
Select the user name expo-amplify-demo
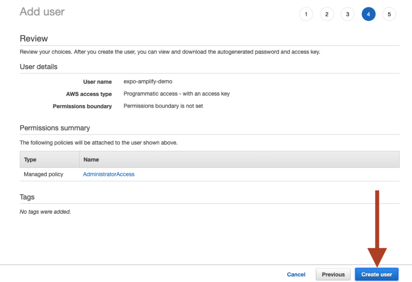click(x=148, y=82)
